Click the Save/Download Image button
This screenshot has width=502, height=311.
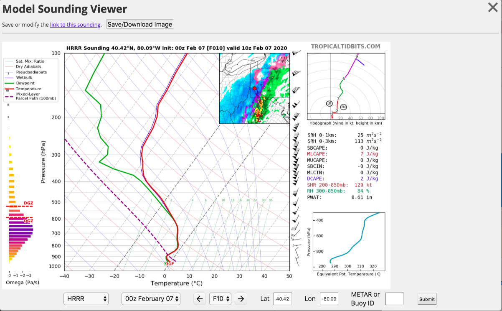(x=140, y=24)
